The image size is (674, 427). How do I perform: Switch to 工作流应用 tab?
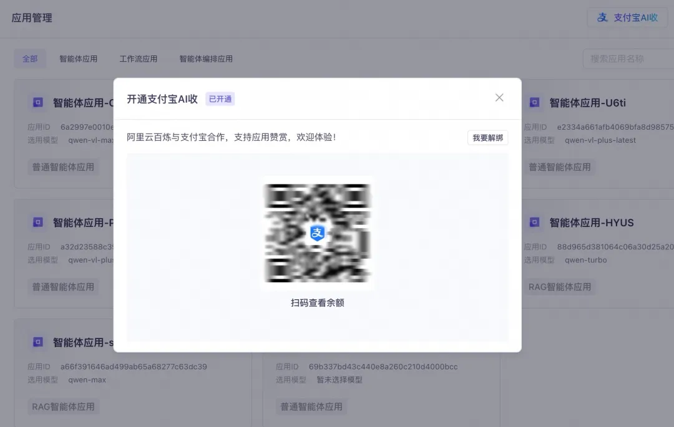(139, 59)
